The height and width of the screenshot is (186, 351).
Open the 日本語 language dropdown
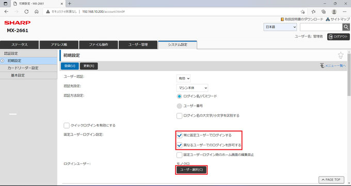tap(280, 27)
